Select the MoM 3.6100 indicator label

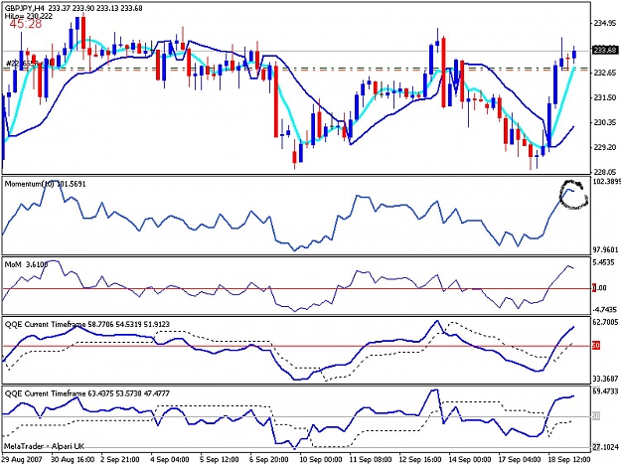26,264
